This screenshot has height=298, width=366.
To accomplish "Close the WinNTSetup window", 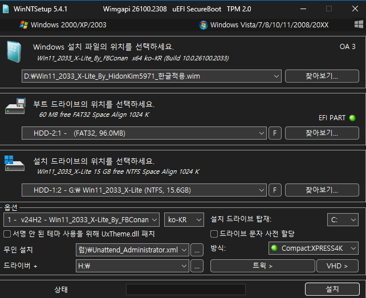I will coord(355,9).
